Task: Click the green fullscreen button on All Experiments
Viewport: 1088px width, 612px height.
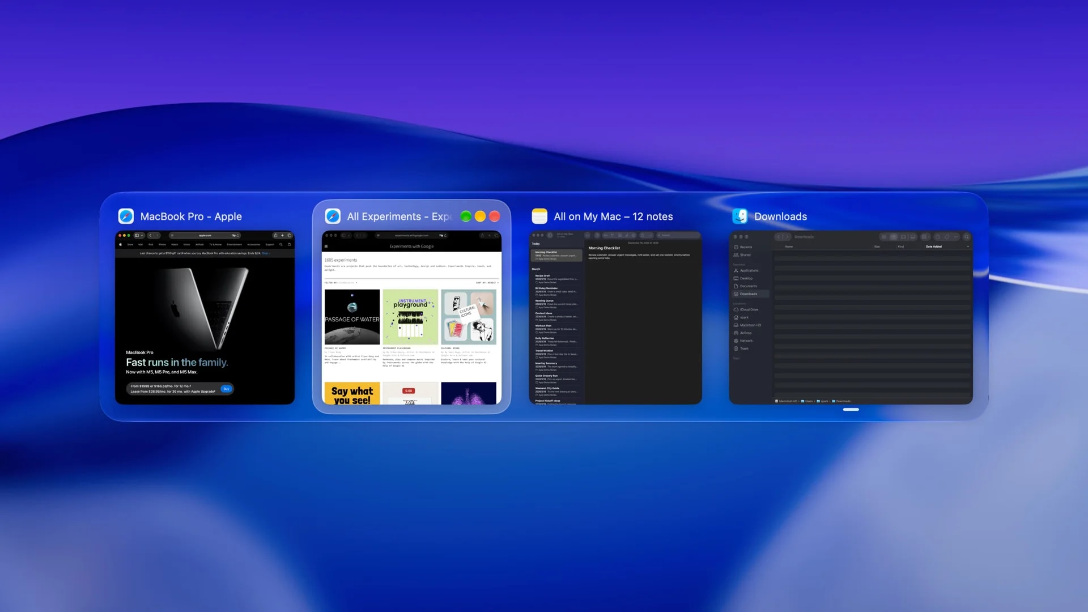Action: coord(466,216)
